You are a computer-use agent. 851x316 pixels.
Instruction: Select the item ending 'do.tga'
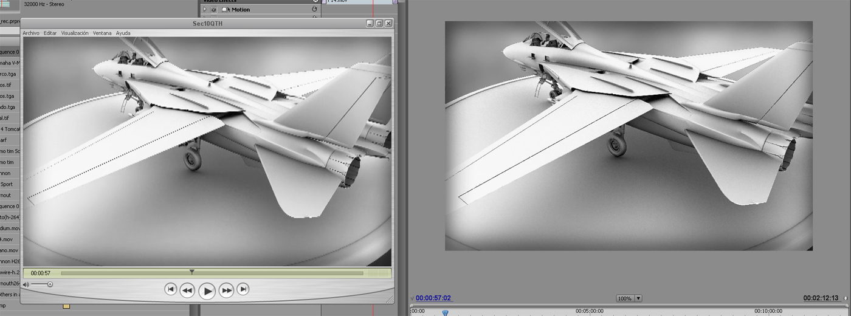click(x=7, y=107)
